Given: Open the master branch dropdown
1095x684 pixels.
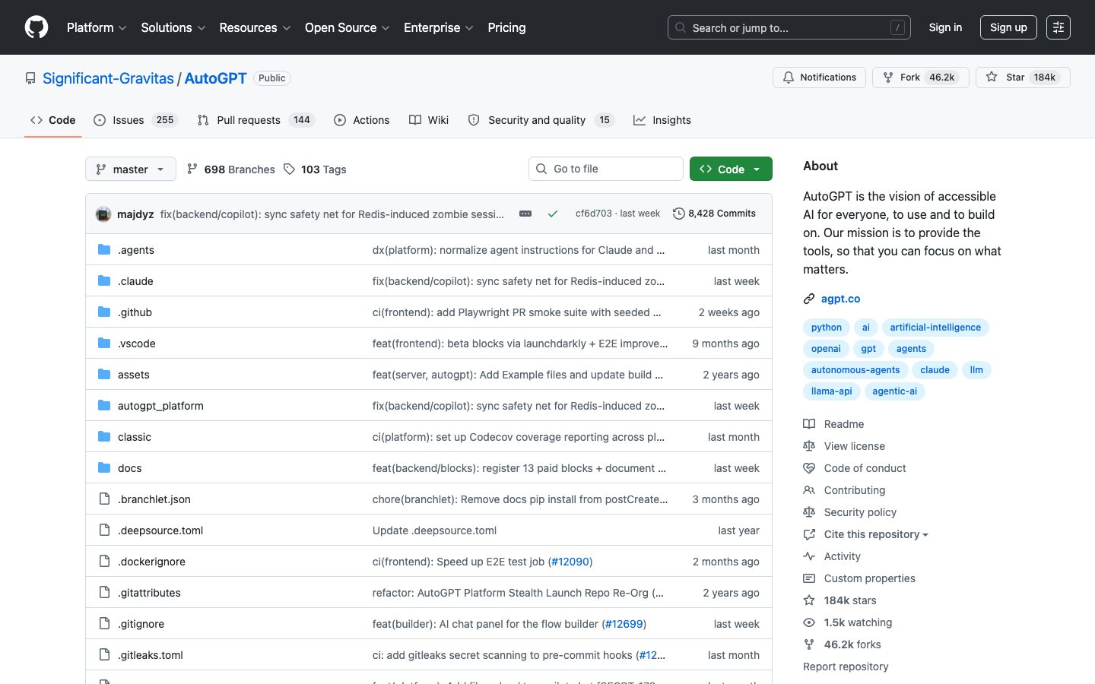Looking at the screenshot, I should pos(131,169).
